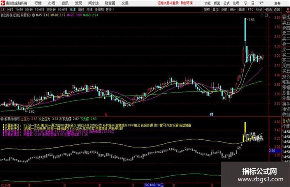Click the +自选 add to watchlist button

268,10
